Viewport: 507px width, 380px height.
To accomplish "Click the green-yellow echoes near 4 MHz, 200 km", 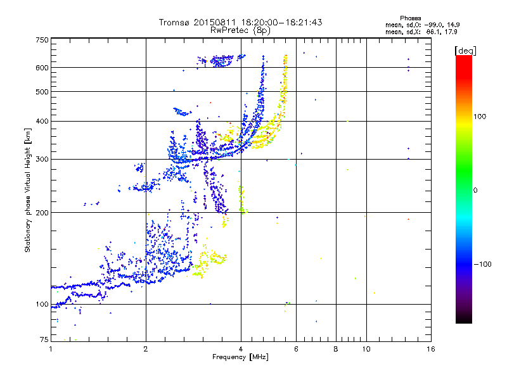I will [x=243, y=200].
